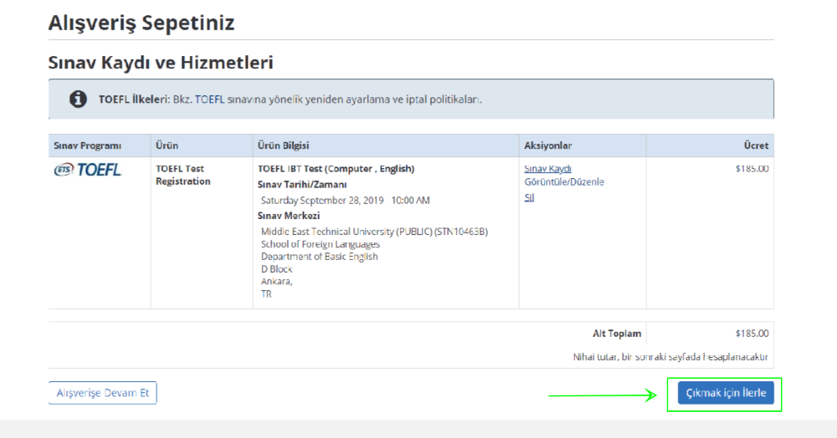Select the Ürün Bilgisi column header

pos(385,145)
